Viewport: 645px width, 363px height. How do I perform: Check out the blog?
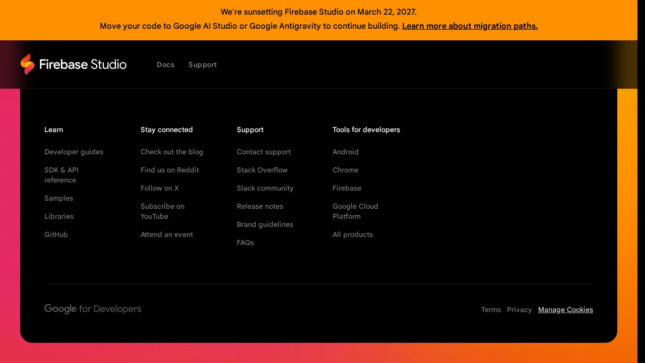[172, 152]
